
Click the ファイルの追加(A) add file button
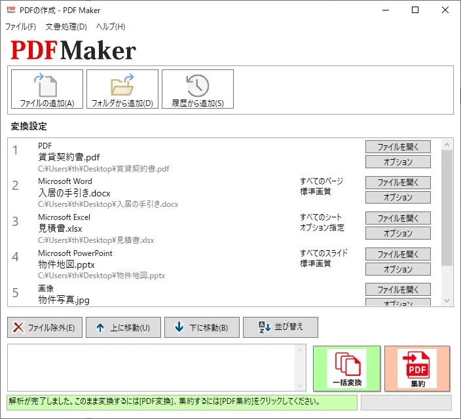click(x=47, y=89)
